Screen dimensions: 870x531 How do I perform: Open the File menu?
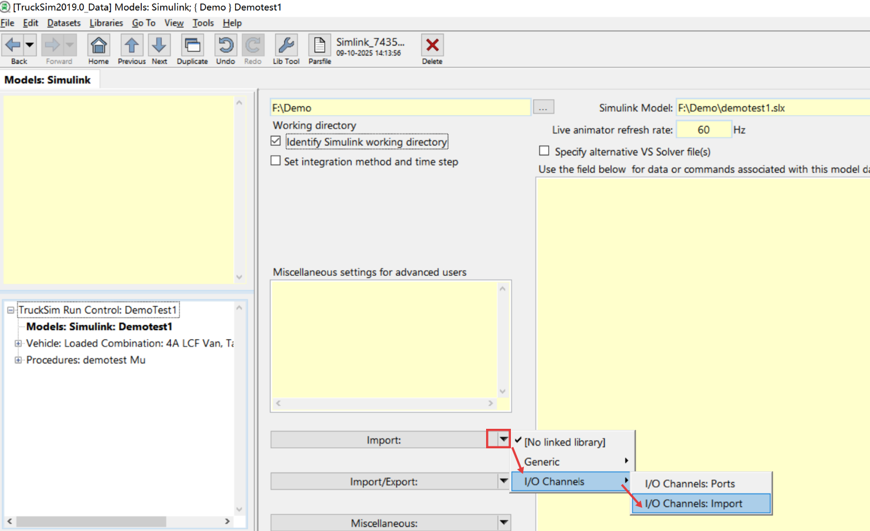tap(7, 23)
